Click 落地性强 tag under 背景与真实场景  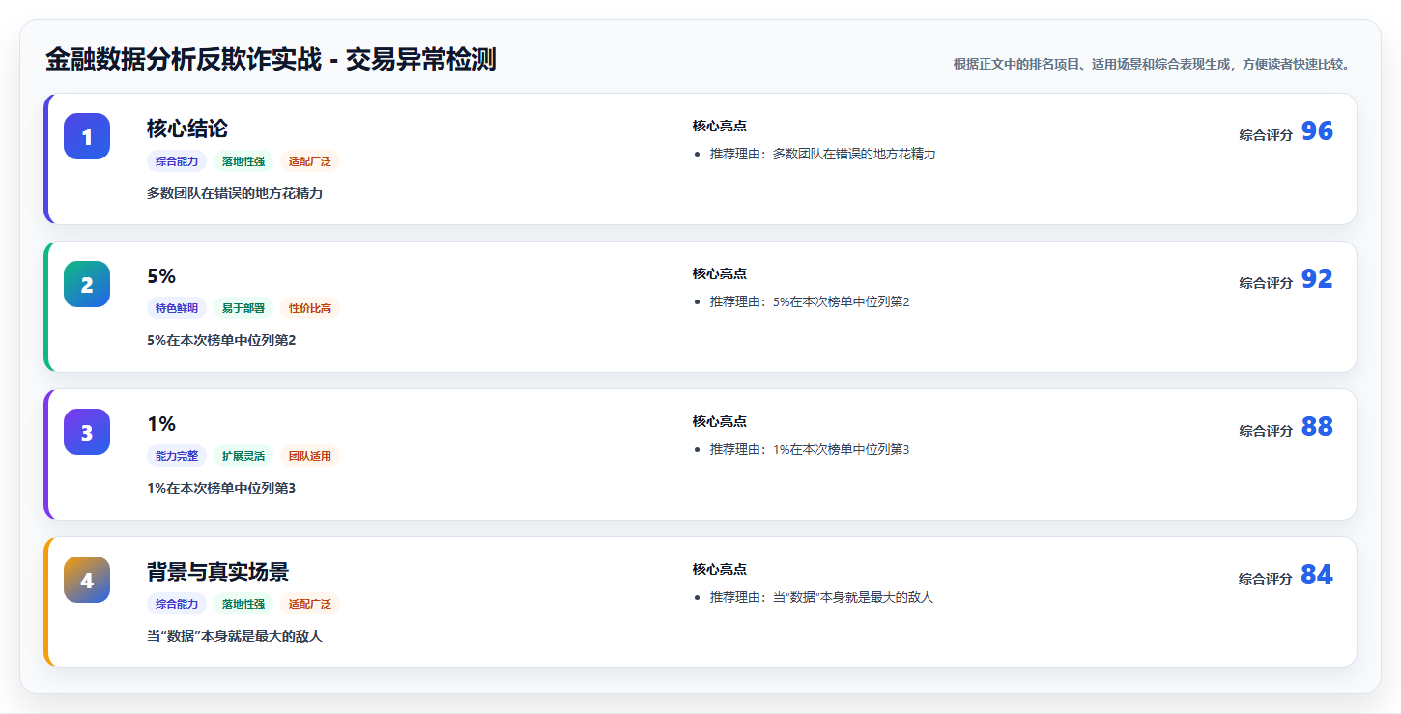coord(243,605)
